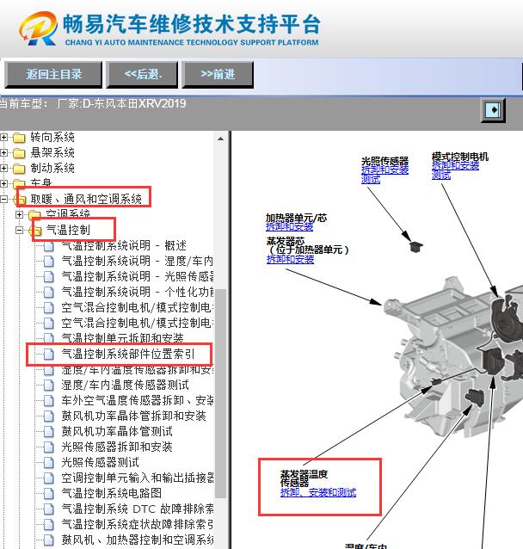Click the tree panel scrollbar thumb
This screenshot has height=549, width=523.
(220, 393)
